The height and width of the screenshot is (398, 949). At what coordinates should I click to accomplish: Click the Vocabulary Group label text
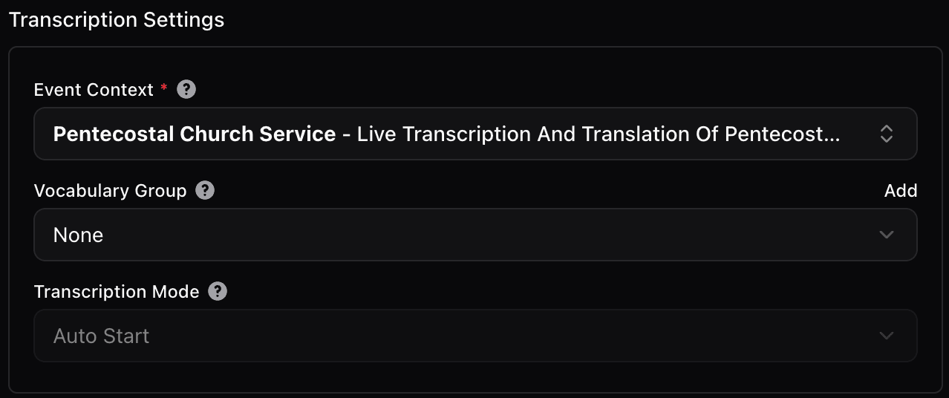pos(110,191)
